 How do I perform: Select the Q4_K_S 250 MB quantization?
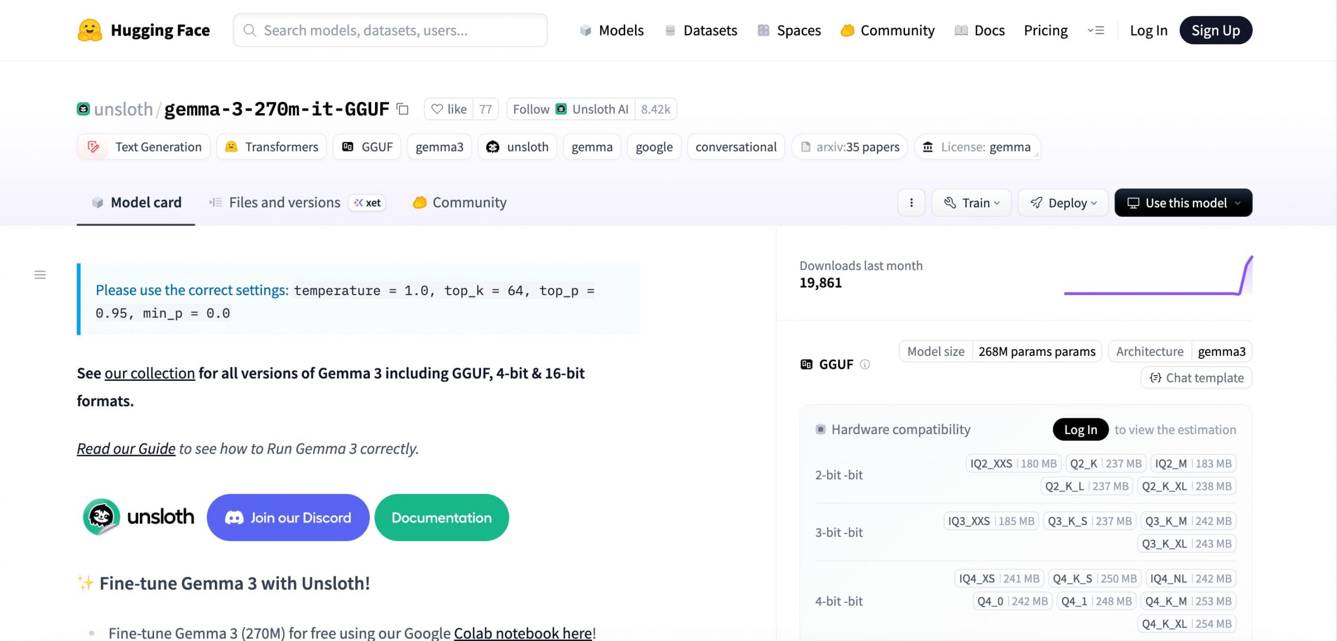[1095, 578]
